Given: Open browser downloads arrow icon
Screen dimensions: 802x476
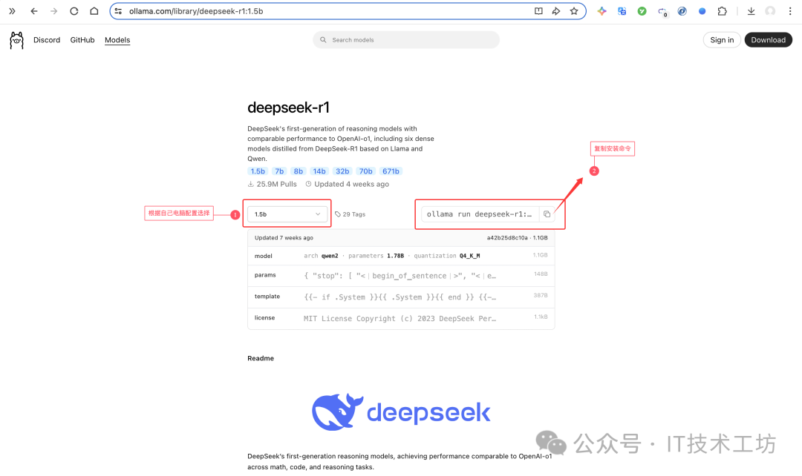Looking at the screenshot, I should pos(751,11).
